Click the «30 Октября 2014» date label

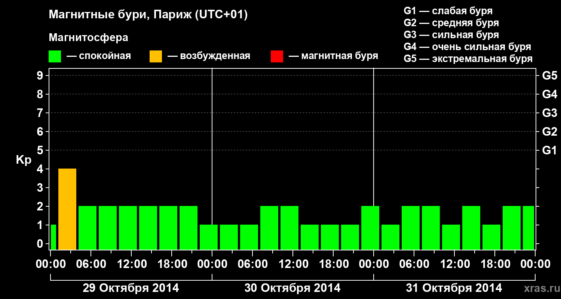pos(292,288)
